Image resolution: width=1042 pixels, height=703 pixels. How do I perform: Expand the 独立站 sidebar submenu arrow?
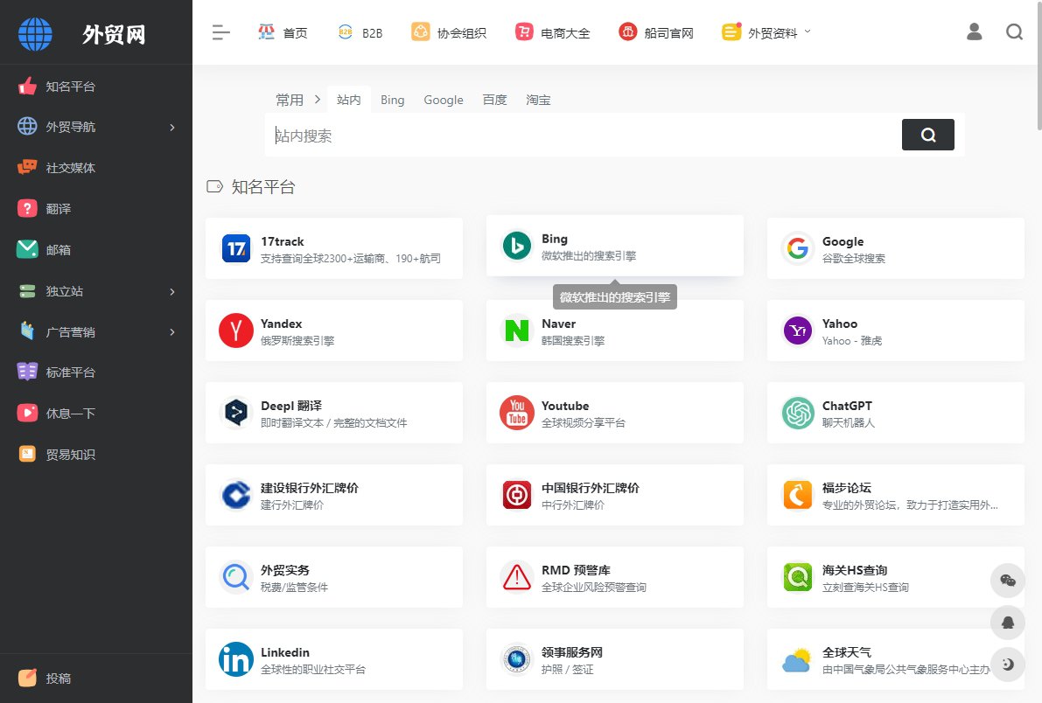tap(172, 292)
